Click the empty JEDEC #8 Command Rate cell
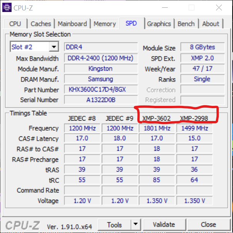Viewport: 233px width, 233px height. coord(82,190)
